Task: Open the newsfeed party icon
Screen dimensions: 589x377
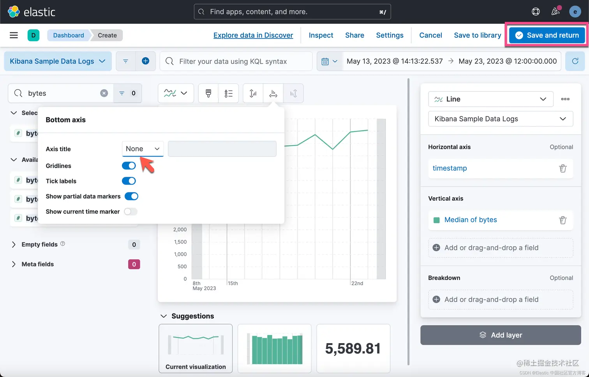Action: 555,12
